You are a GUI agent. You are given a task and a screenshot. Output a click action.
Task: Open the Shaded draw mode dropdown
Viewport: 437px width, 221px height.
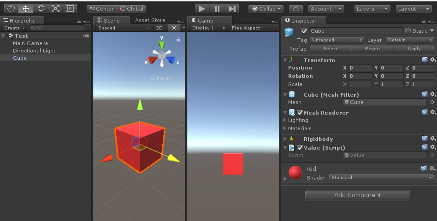(x=124, y=28)
